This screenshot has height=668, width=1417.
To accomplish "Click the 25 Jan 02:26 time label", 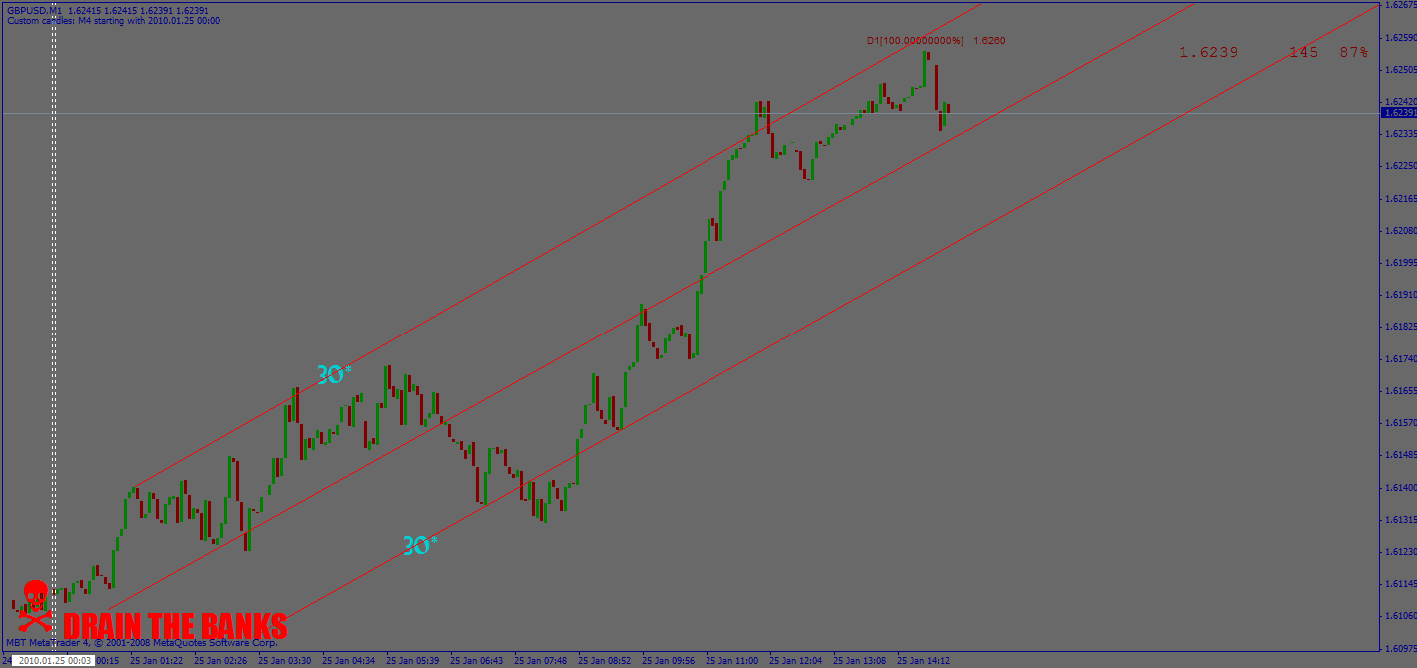I will (x=220, y=660).
